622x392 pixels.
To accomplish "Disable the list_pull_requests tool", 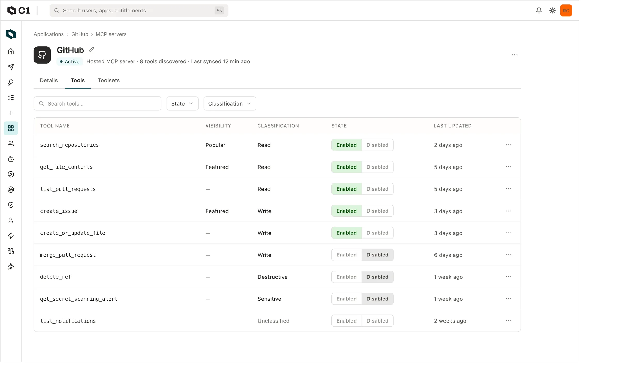I will click(x=377, y=189).
